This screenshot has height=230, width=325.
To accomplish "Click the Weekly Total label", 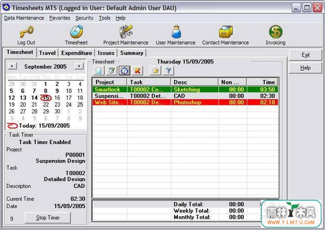I will point(192,210).
